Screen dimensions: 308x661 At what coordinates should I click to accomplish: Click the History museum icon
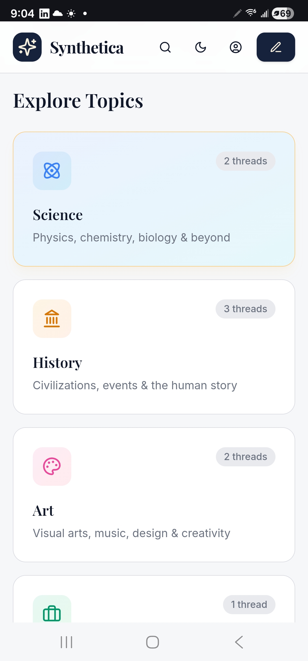tap(52, 319)
